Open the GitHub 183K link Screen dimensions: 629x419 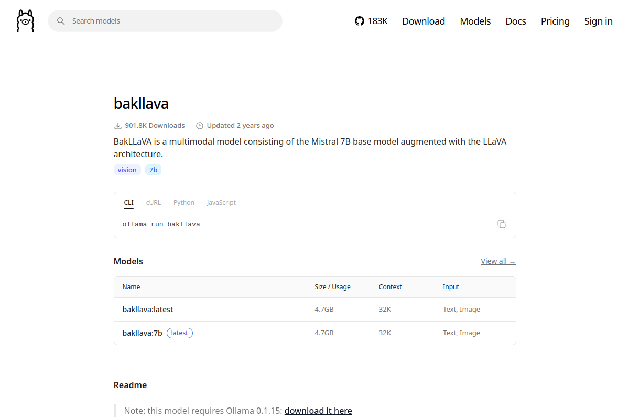[x=371, y=21]
